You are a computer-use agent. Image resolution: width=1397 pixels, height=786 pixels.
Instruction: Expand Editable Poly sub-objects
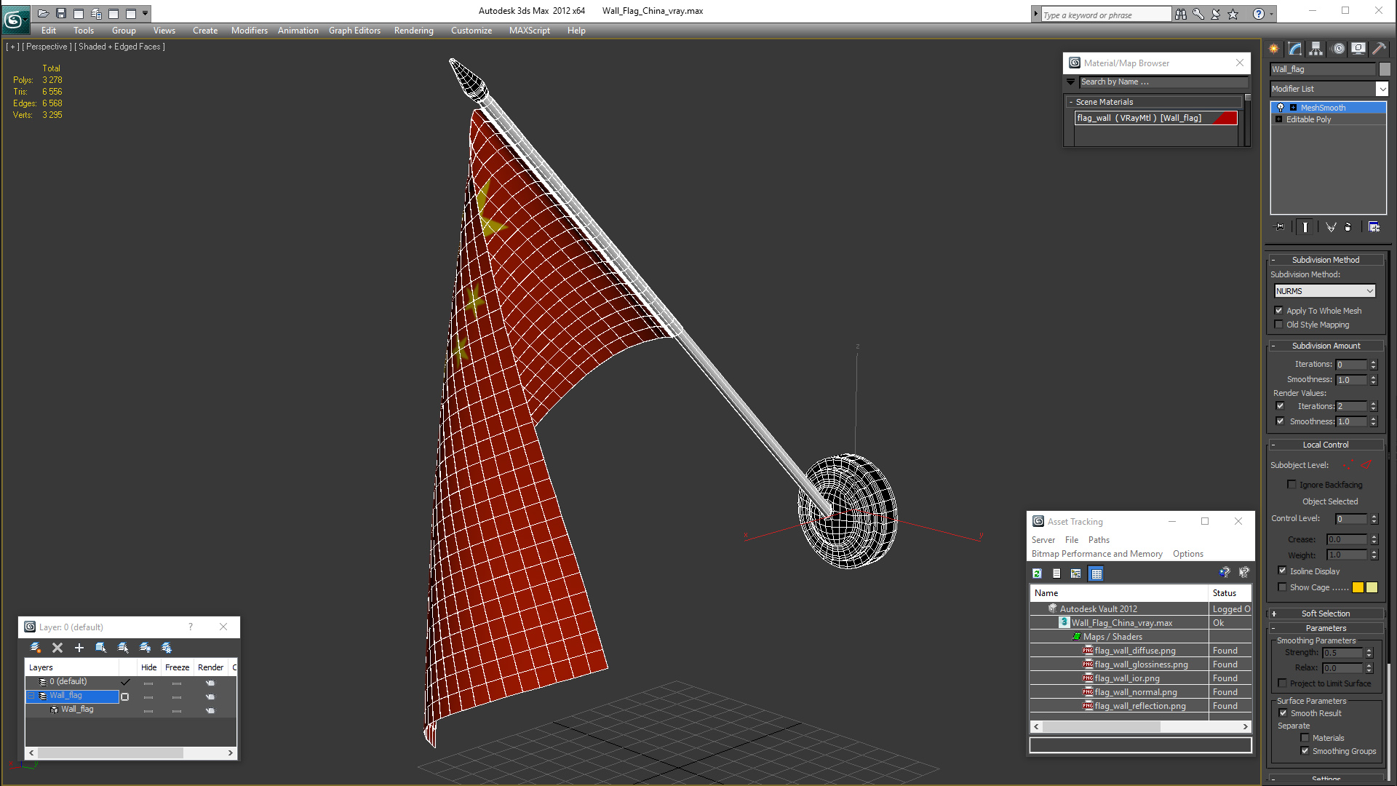[x=1278, y=119]
